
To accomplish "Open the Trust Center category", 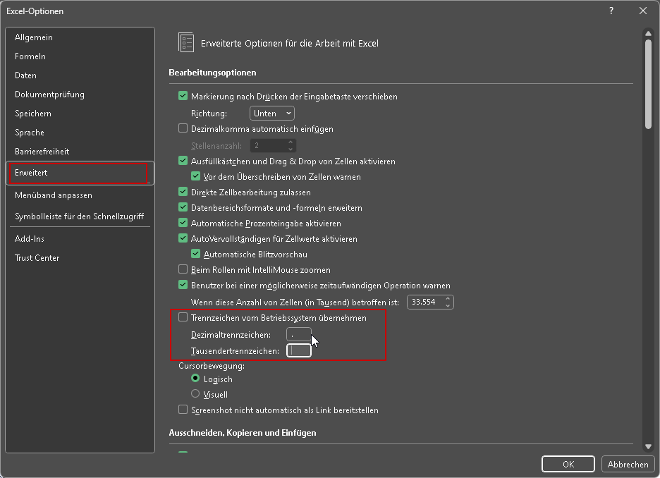I will tap(37, 258).
